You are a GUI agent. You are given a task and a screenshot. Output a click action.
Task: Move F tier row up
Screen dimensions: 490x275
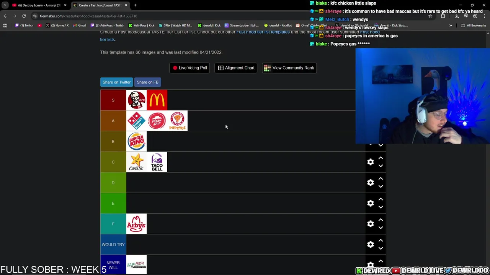pos(381,220)
